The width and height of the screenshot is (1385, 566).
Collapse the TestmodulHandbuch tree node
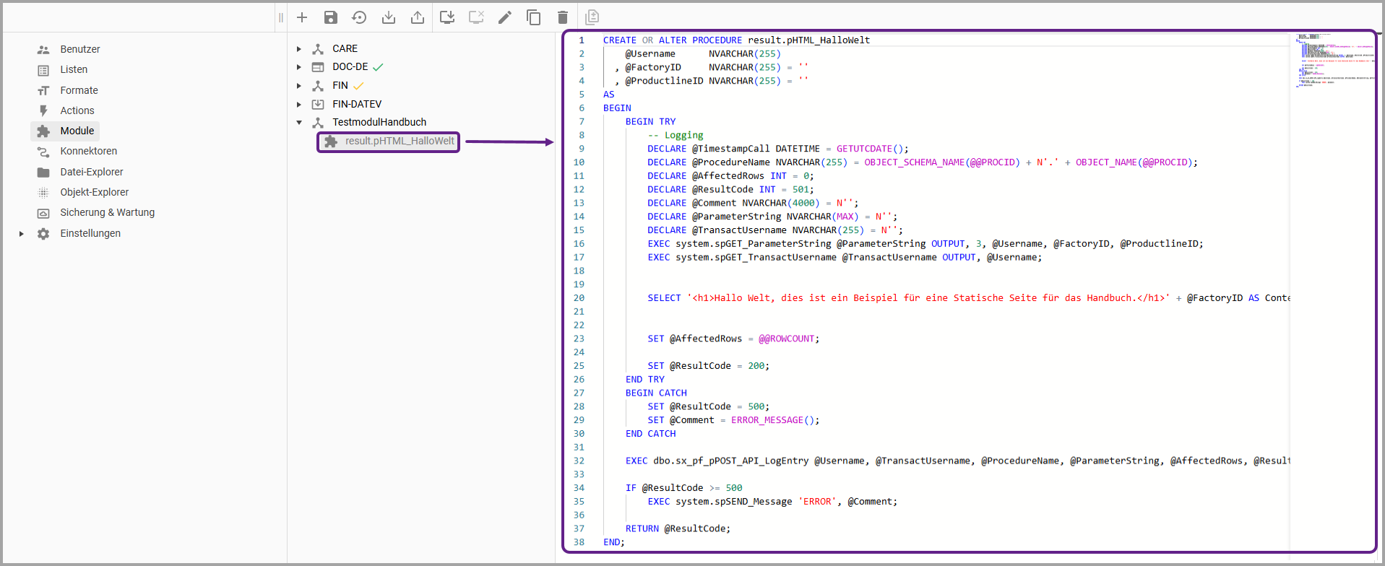click(299, 123)
